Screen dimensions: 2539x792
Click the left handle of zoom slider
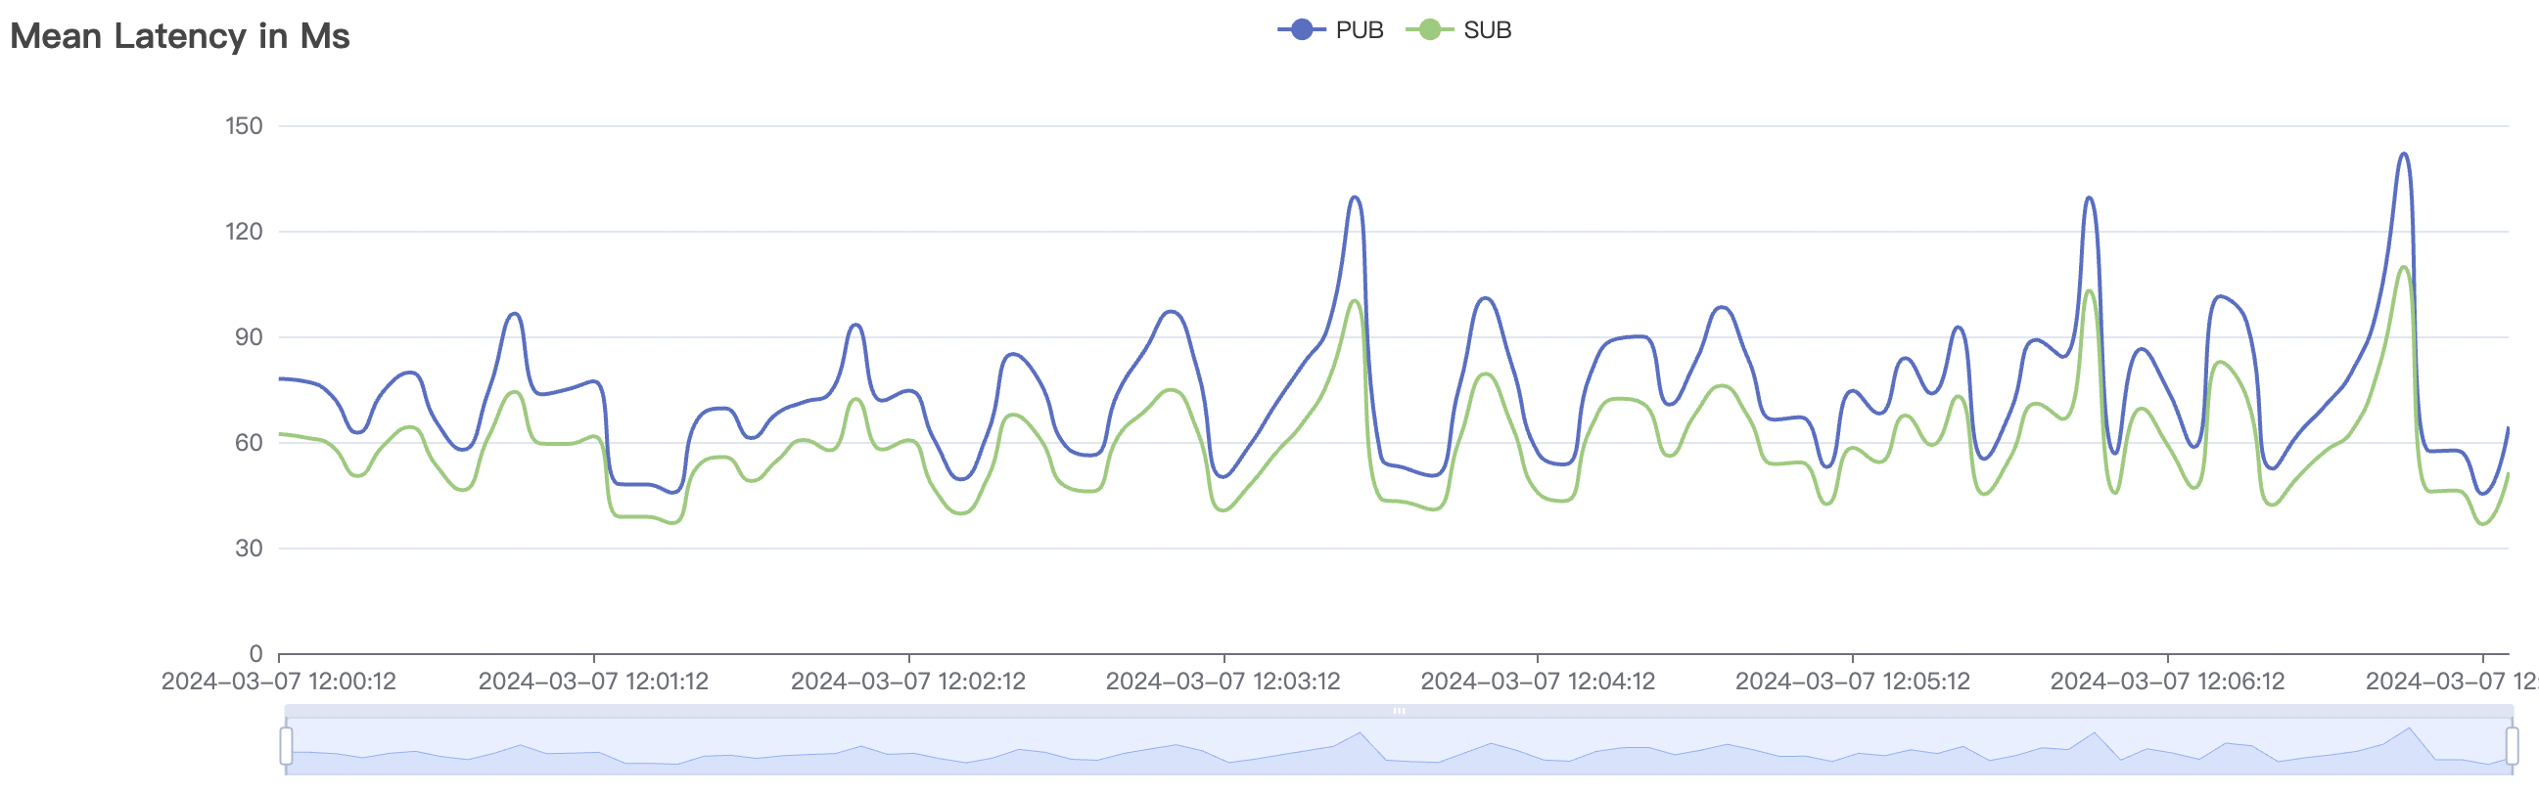point(286,746)
